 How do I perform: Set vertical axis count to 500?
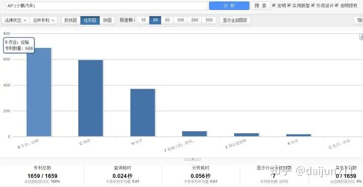(x=209, y=20)
